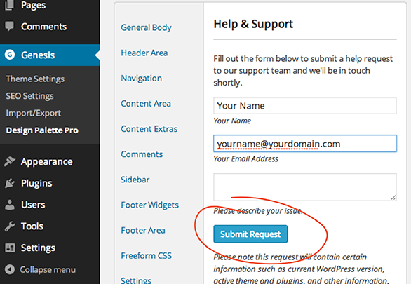Click the Users person icon
Viewport: 411px width, 284px height.
(x=10, y=205)
